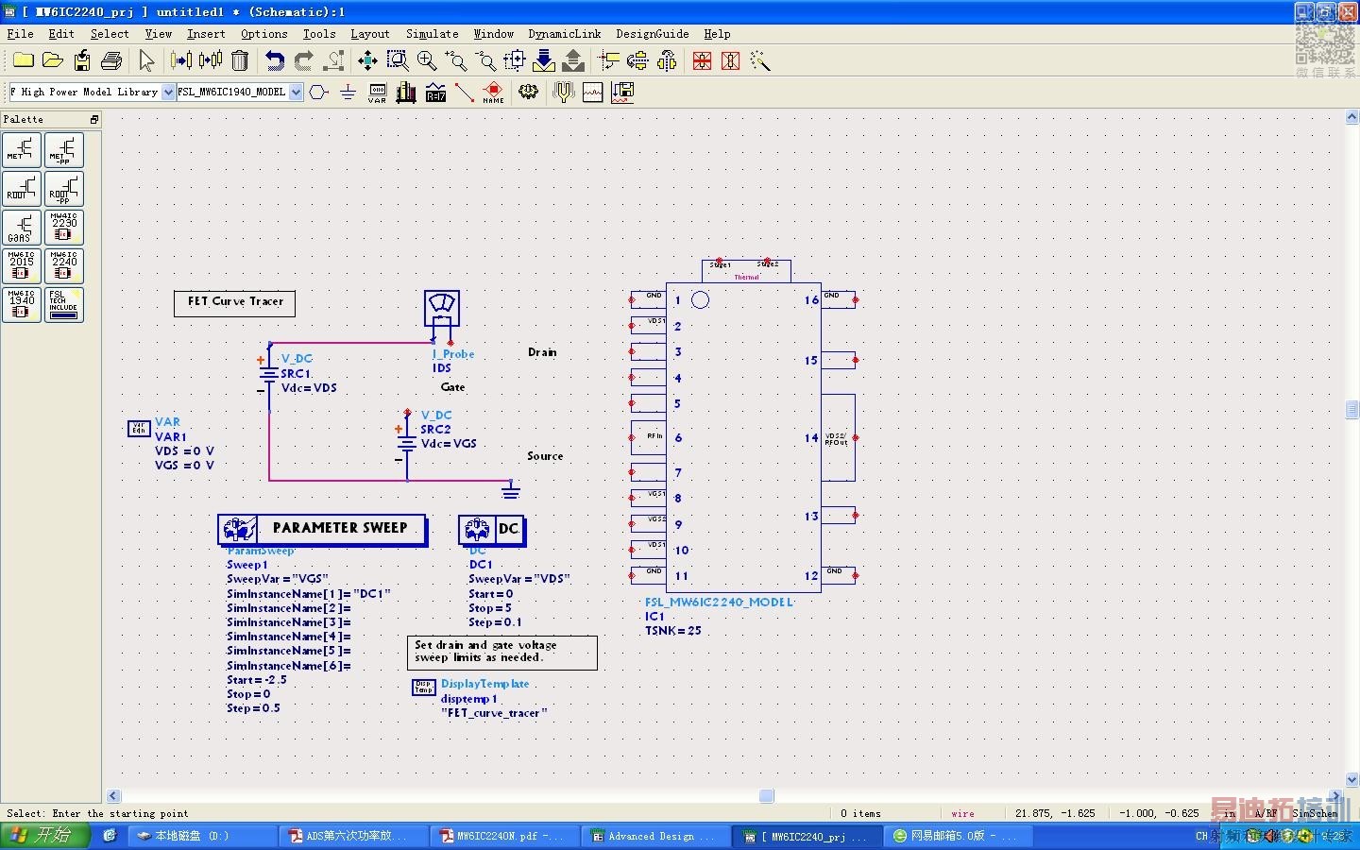Click the trash can delete icon
Image resolution: width=1360 pixels, height=850 pixels.
pos(240,60)
